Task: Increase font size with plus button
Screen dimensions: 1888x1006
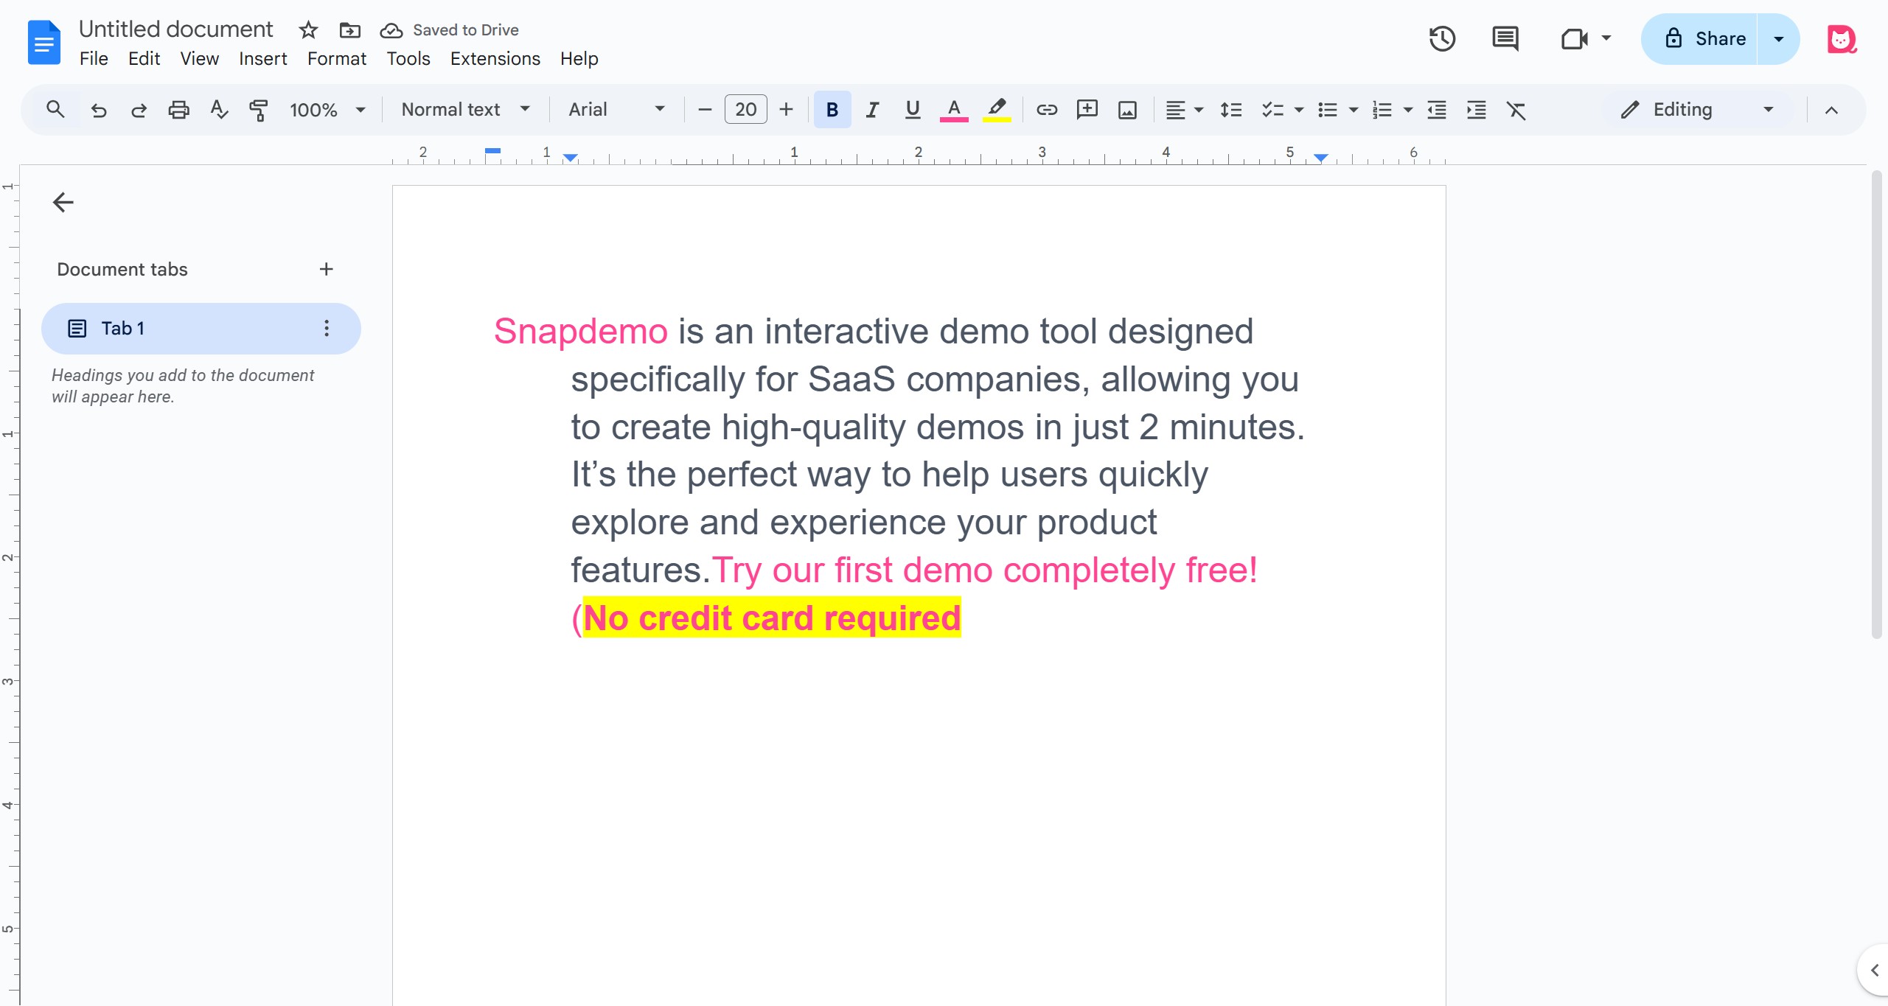Action: (786, 110)
